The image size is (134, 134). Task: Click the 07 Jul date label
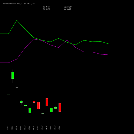[29, 128]
